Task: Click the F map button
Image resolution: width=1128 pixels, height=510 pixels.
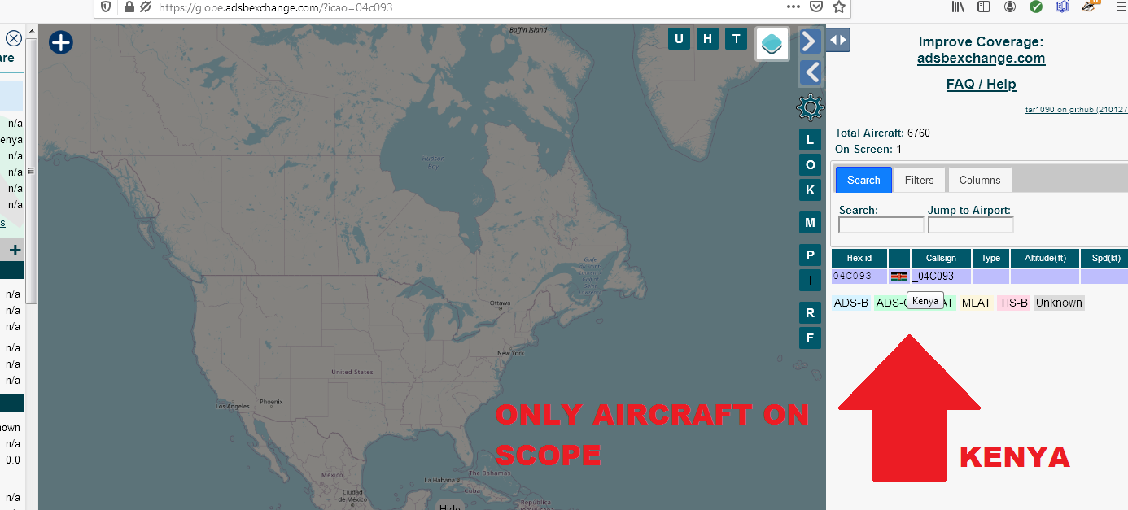Action: tap(810, 338)
